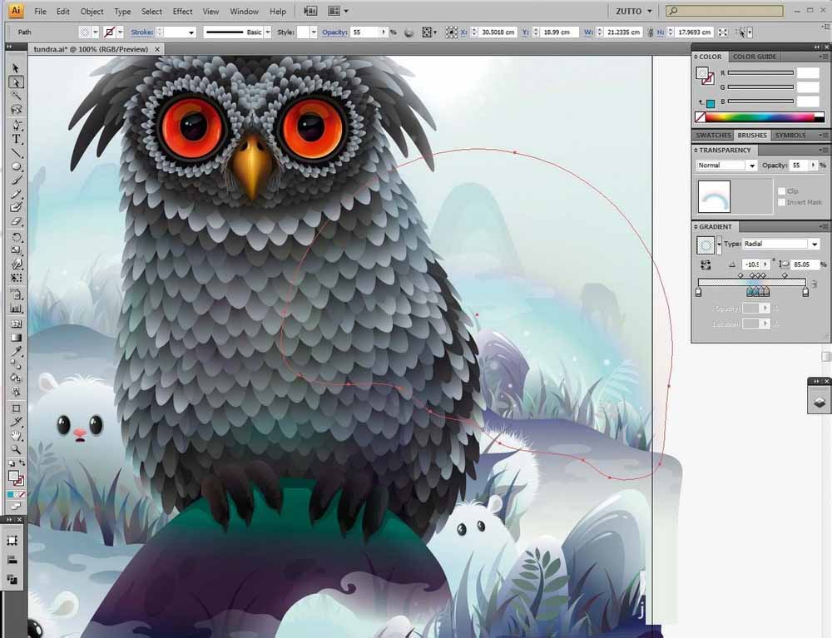Screen dimensions: 832x638
Task: Switch to the Color Guide tab
Action: click(754, 57)
